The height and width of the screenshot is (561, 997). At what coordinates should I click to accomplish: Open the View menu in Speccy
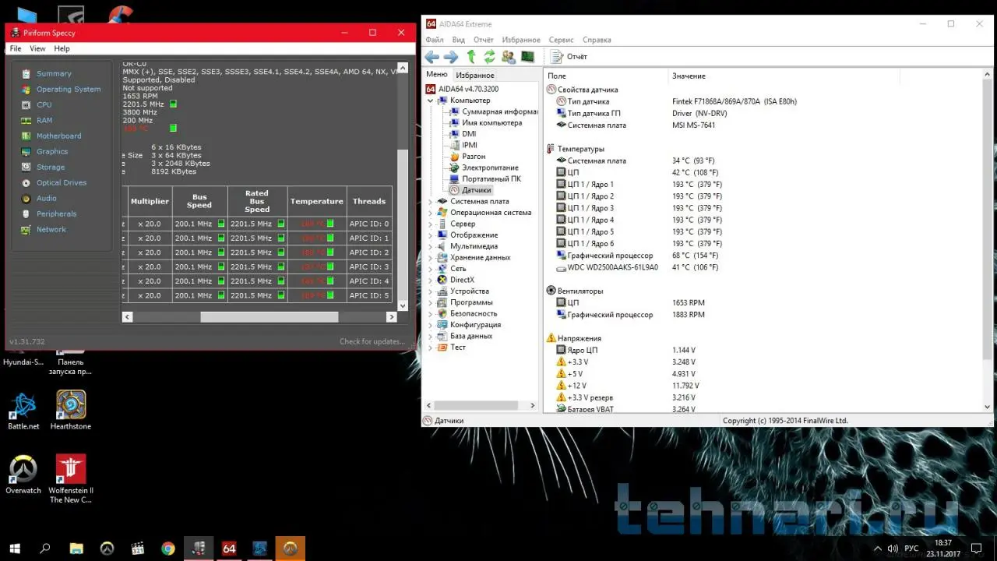(x=37, y=48)
